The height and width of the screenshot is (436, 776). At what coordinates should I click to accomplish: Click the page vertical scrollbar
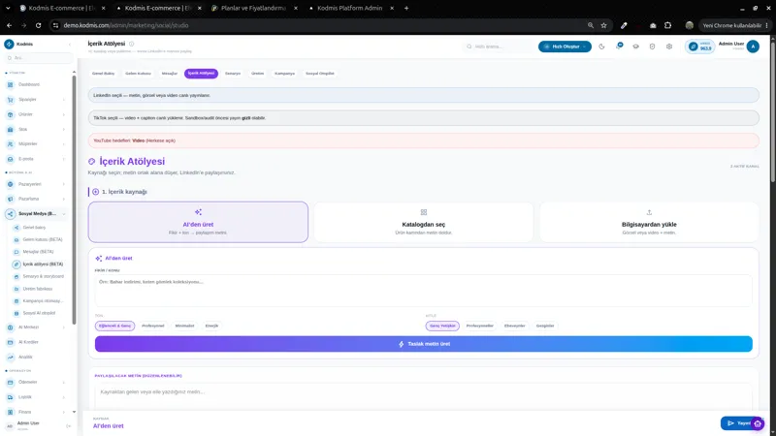coord(772,113)
